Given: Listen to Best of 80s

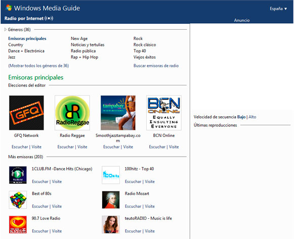Looking at the screenshot, I should pyautogui.click(x=40, y=206).
